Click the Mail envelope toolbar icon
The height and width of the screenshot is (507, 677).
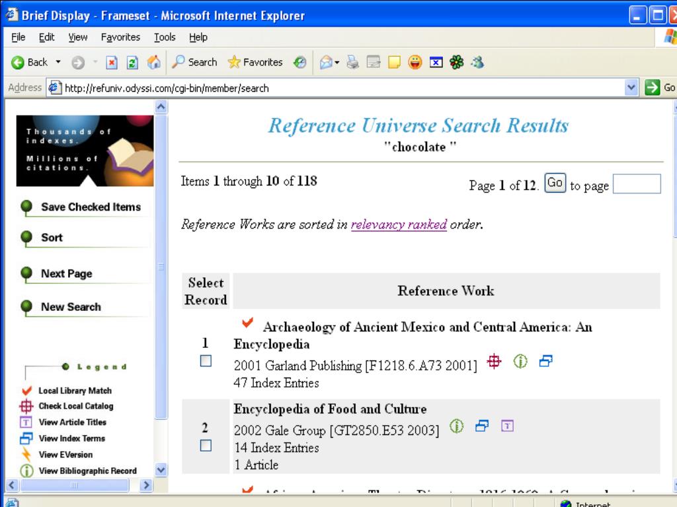pyautogui.click(x=327, y=63)
